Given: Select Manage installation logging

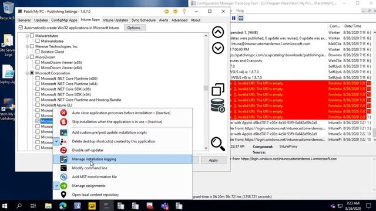Looking at the screenshot, I should [122, 159].
